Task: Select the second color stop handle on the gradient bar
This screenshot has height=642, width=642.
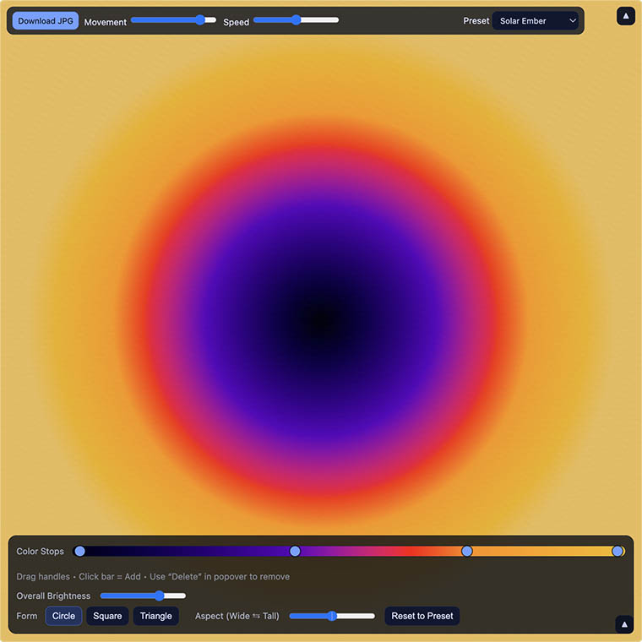Action: click(295, 551)
